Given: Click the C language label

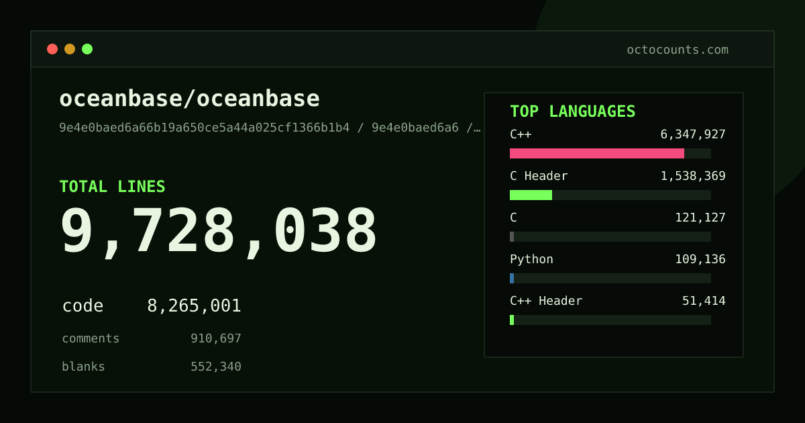Looking at the screenshot, I should pos(513,218).
